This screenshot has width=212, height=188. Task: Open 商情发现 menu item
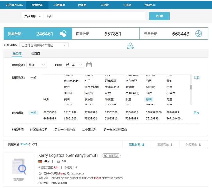tap(37, 5)
